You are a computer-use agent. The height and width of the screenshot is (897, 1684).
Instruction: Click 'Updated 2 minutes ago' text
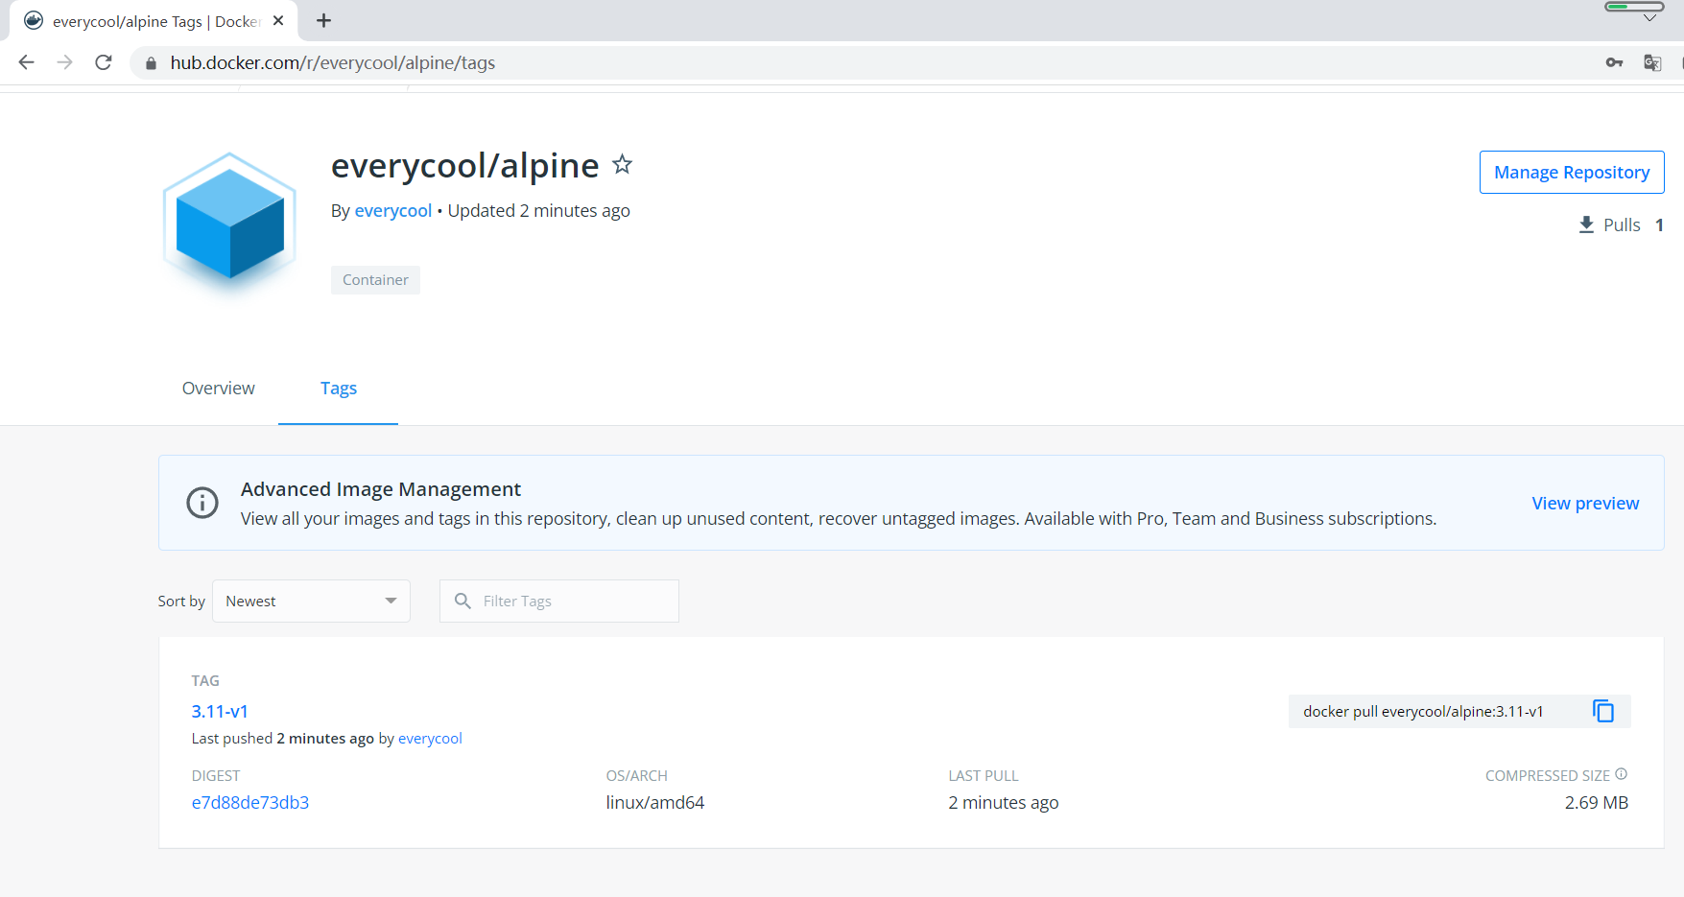539,210
